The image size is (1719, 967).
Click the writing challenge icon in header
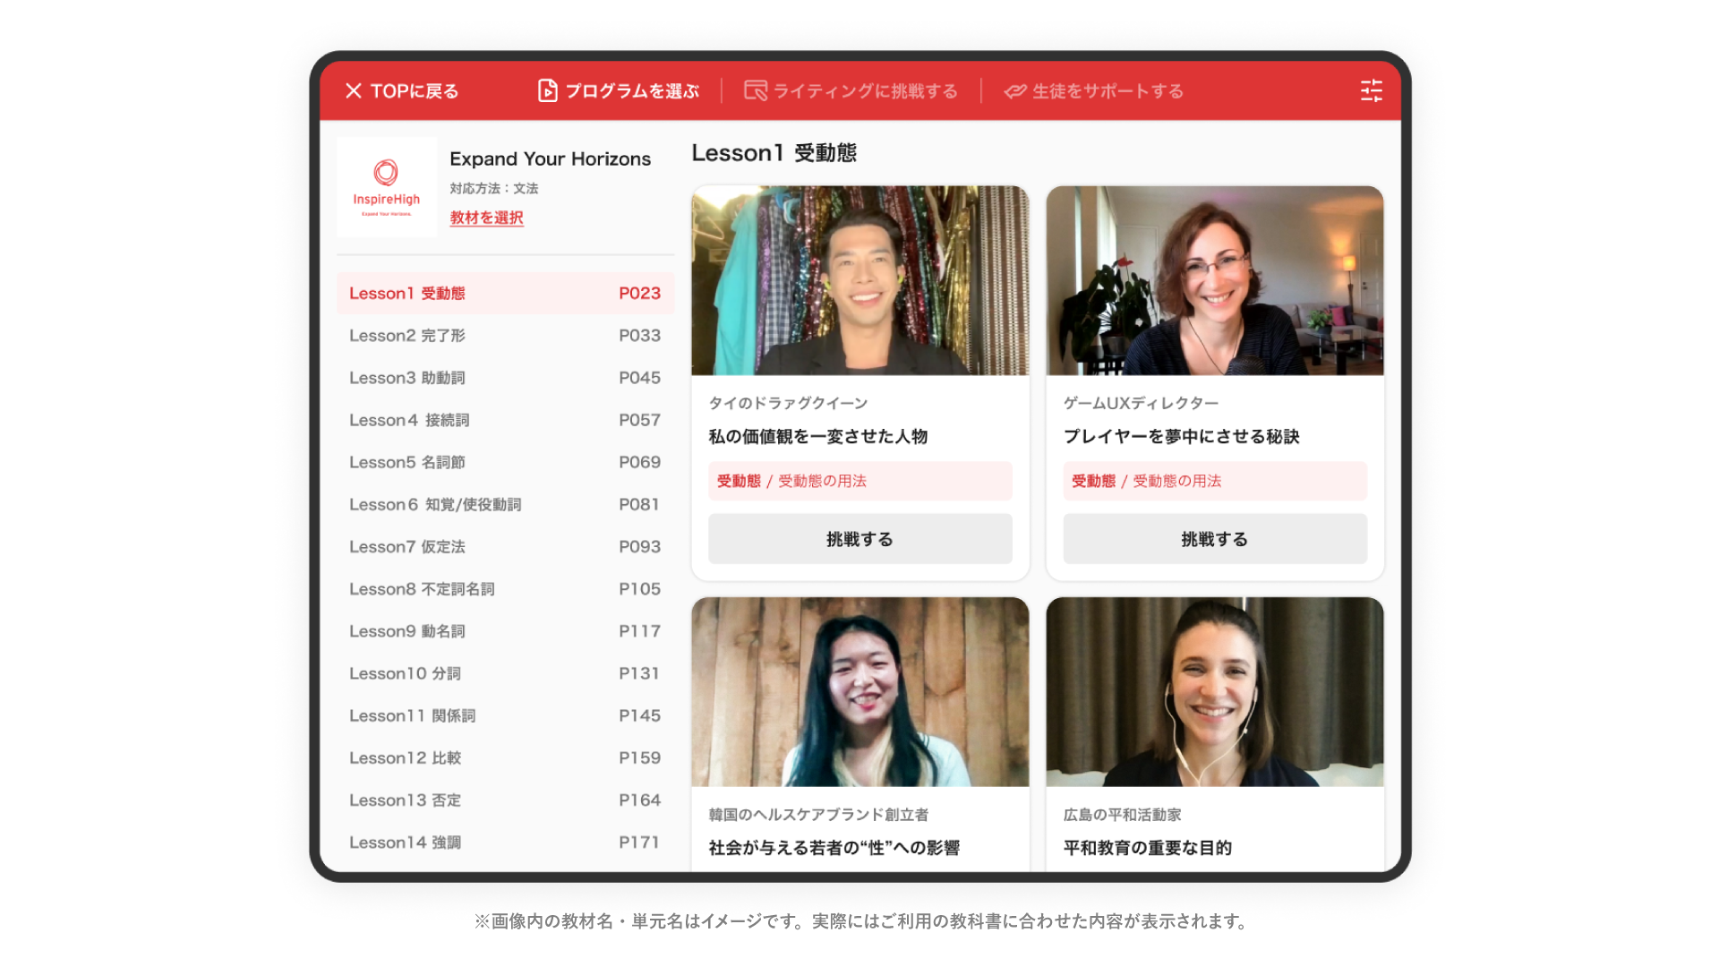[x=756, y=90]
